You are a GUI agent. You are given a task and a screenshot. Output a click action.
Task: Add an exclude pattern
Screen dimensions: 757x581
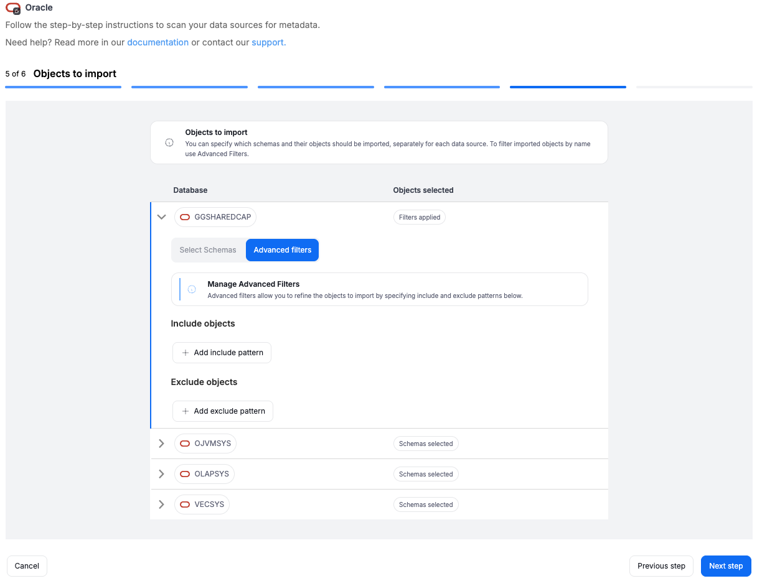coord(223,411)
